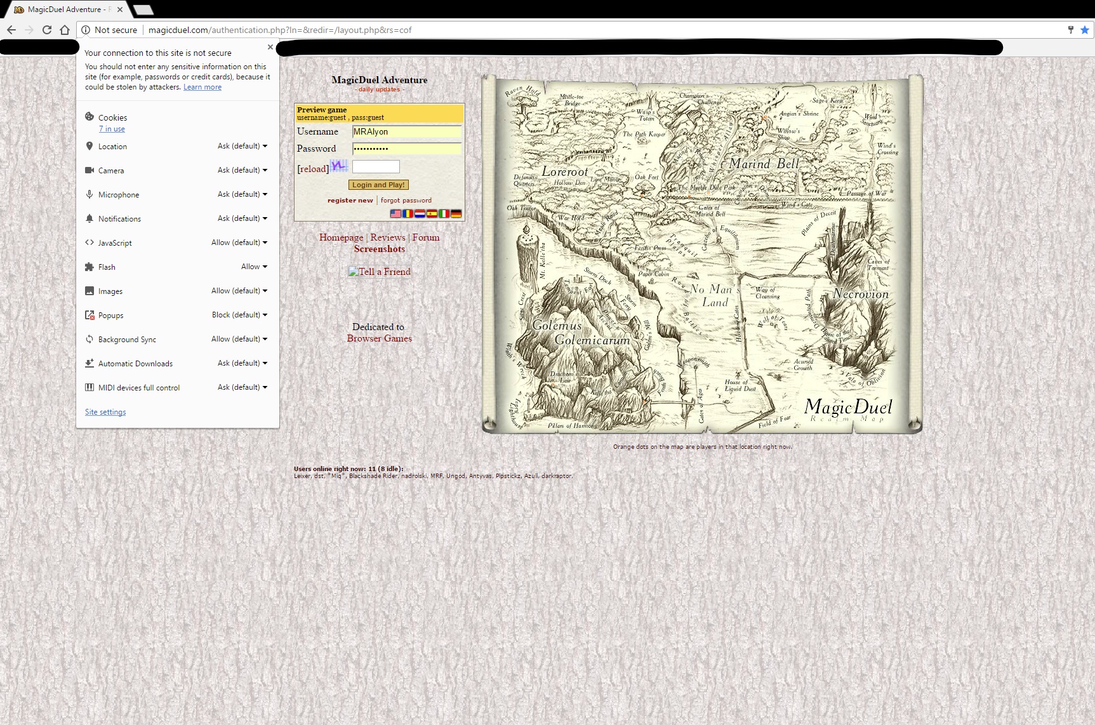Open the Browser Games link
Image resolution: width=1095 pixels, height=725 pixels.
(380, 338)
